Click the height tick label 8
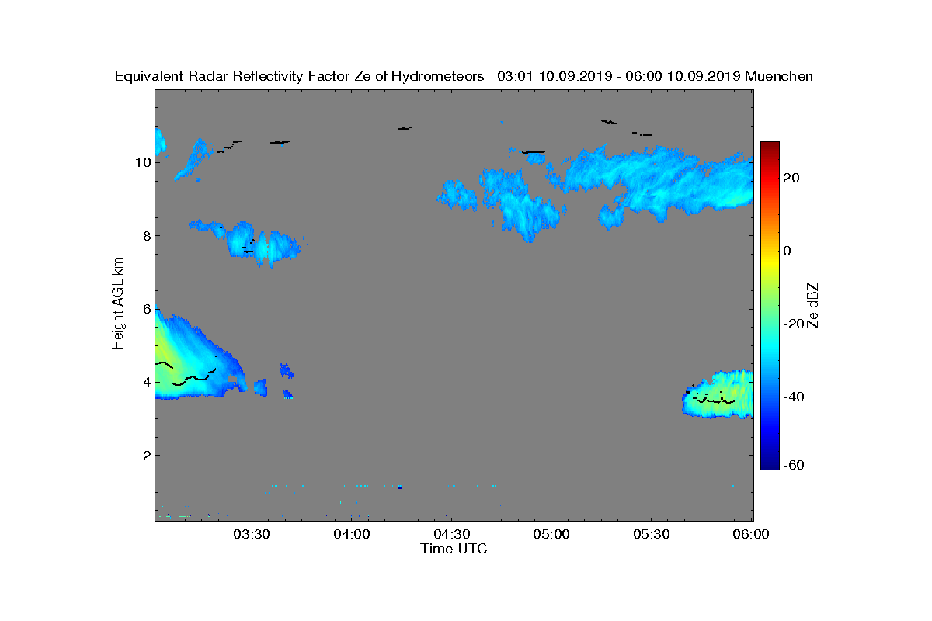932x621 pixels. pyautogui.click(x=145, y=236)
